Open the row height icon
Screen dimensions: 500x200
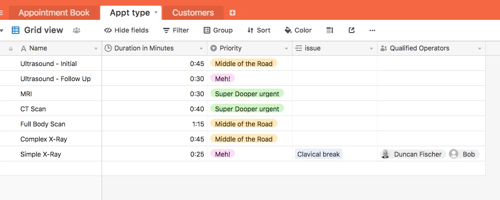click(x=330, y=30)
